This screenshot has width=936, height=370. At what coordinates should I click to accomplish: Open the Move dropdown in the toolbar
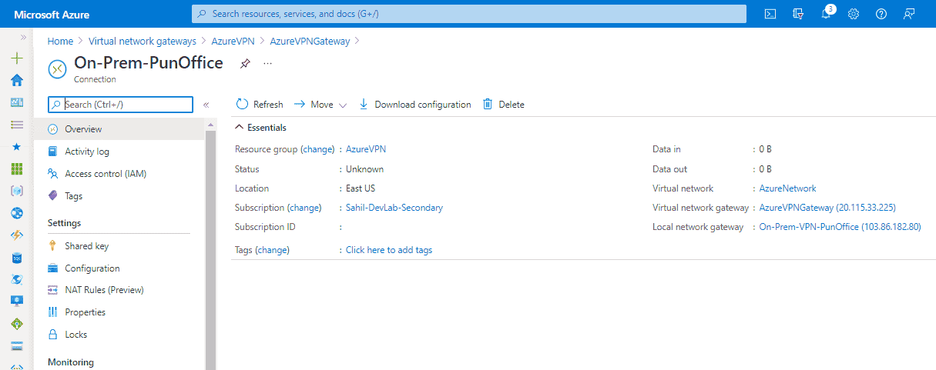320,105
